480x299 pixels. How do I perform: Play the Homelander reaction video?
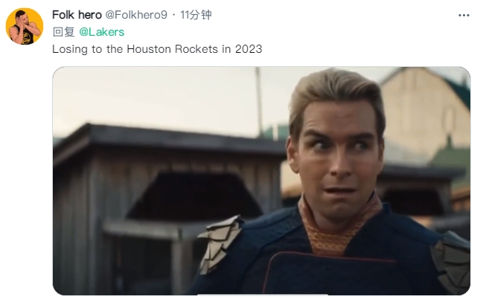click(261, 181)
